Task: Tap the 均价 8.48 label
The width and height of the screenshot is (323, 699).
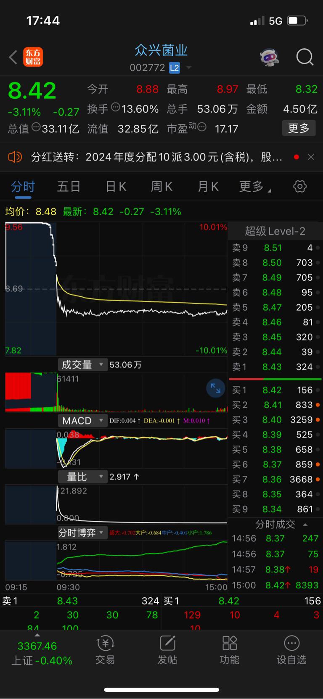Action: tap(31, 211)
